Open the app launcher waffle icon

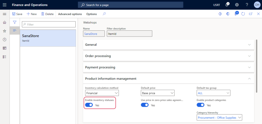click(x=5, y=5)
